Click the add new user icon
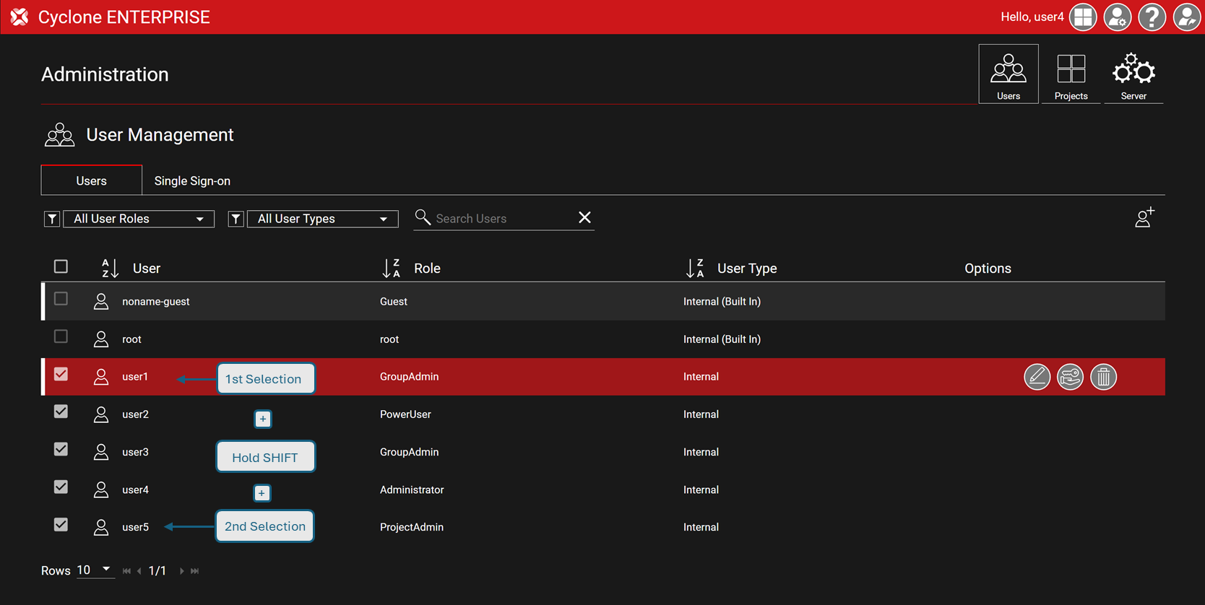 (x=1144, y=218)
